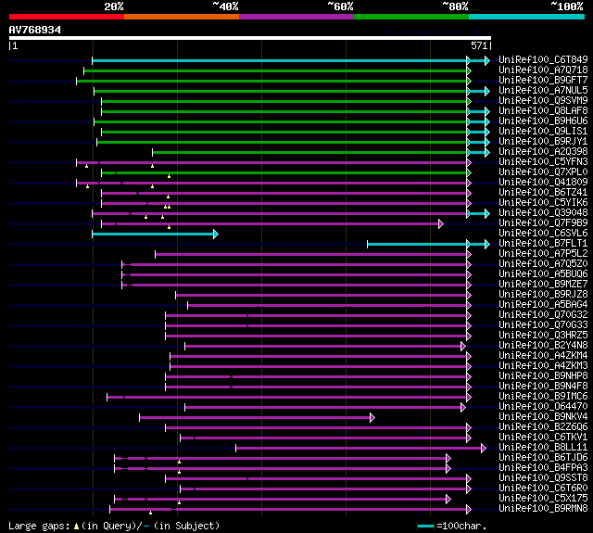Select UniRef100_B9IMC6 hit name
The height and width of the screenshot is (533, 593).
pos(543,397)
